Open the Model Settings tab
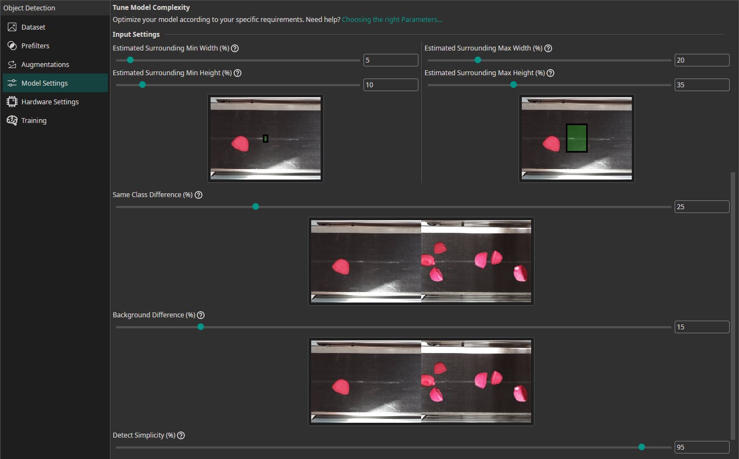This screenshot has height=459, width=739. pyautogui.click(x=45, y=83)
